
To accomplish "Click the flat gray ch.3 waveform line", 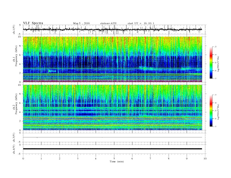I will (113, 137).
